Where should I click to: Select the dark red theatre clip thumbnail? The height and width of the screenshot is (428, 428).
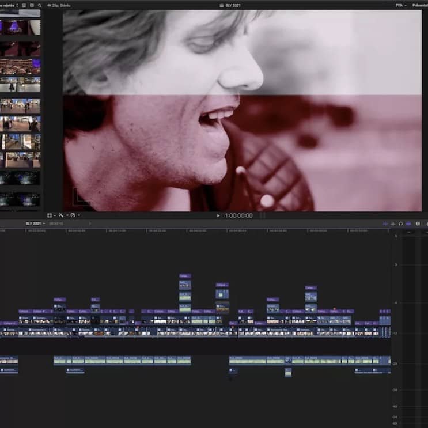(20, 49)
